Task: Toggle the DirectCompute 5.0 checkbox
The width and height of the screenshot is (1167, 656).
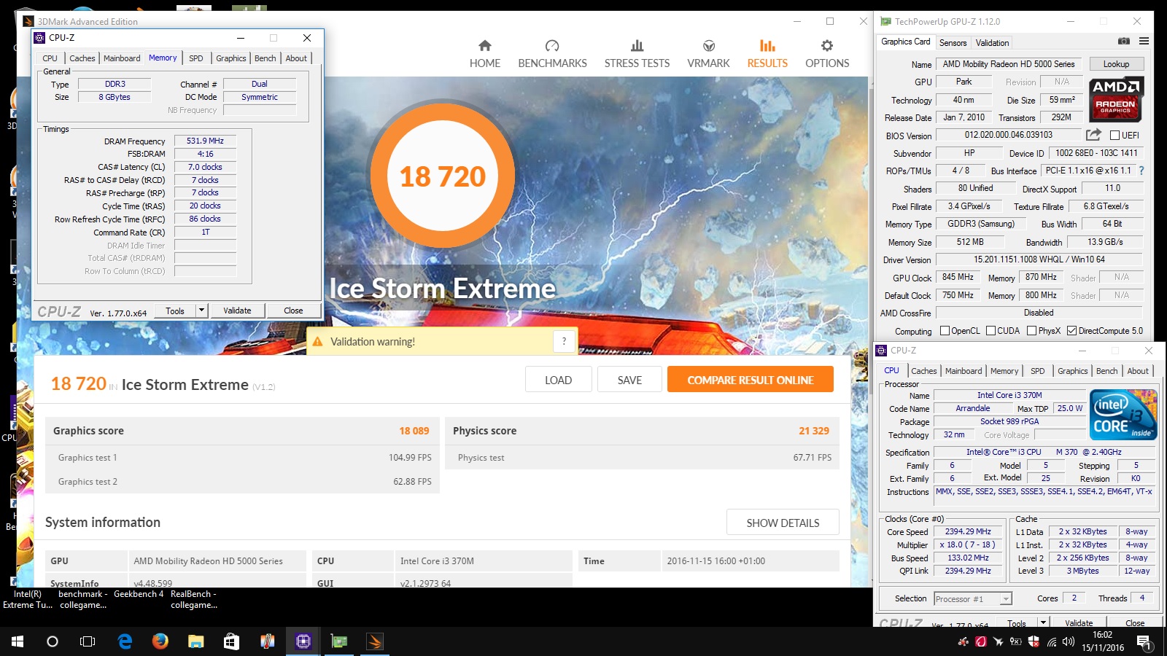Action: (x=1072, y=331)
